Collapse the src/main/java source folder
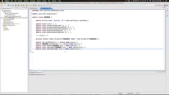The image size is (169, 95). 3,12
